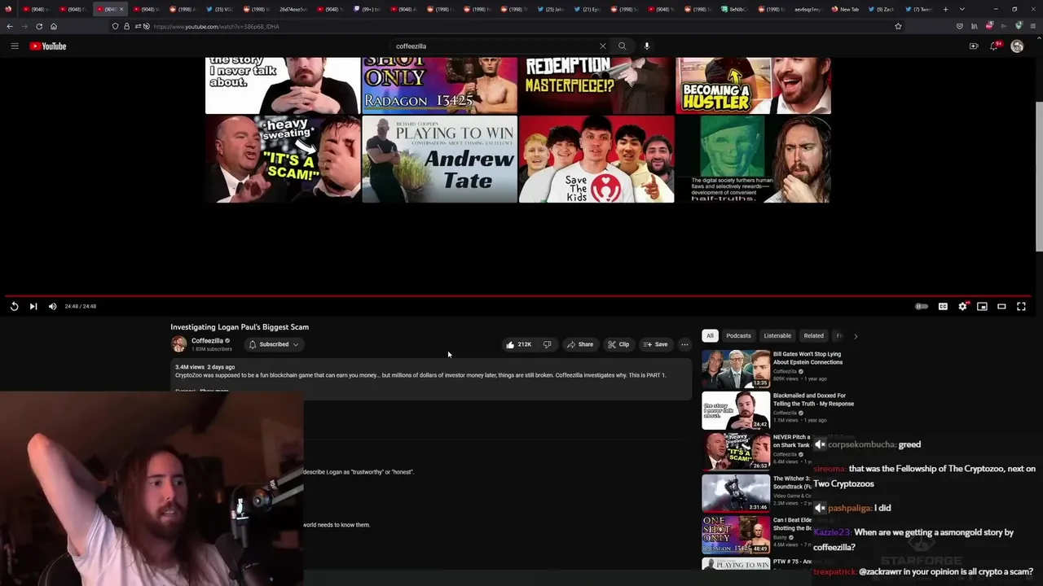Viewport: 1043px width, 586px height.
Task: Select the Listenable filter chip
Action: coord(777,335)
